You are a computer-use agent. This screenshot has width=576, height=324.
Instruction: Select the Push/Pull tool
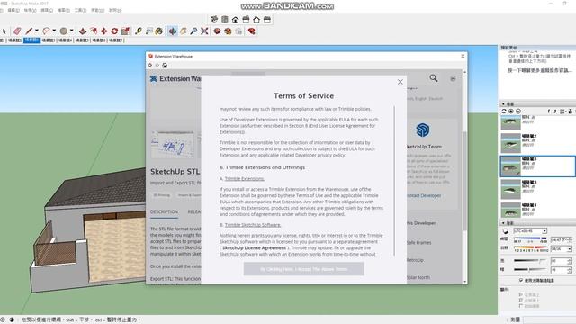tap(83, 31)
